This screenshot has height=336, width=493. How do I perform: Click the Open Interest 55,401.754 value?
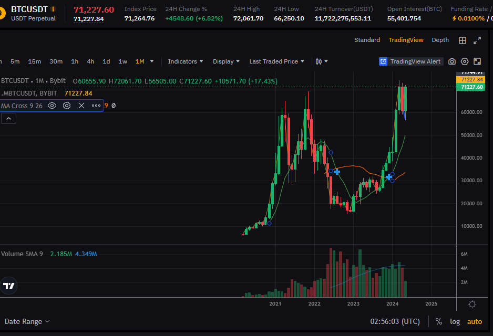(404, 18)
